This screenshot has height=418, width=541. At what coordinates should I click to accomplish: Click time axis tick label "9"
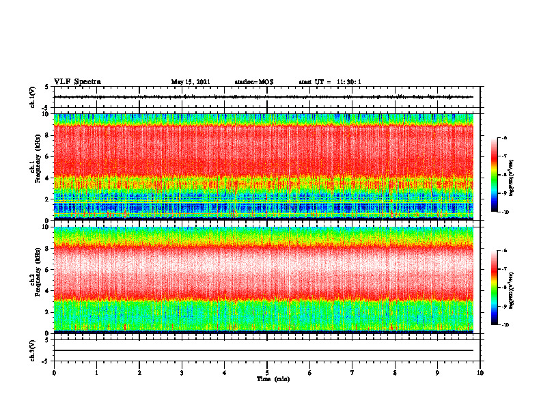click(x=437, y=373)
